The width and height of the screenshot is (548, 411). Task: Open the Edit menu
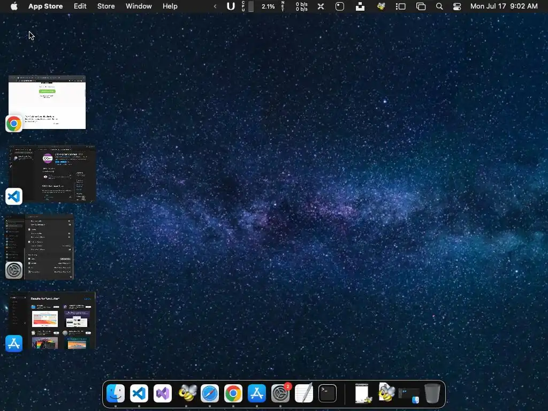point(80,6)
